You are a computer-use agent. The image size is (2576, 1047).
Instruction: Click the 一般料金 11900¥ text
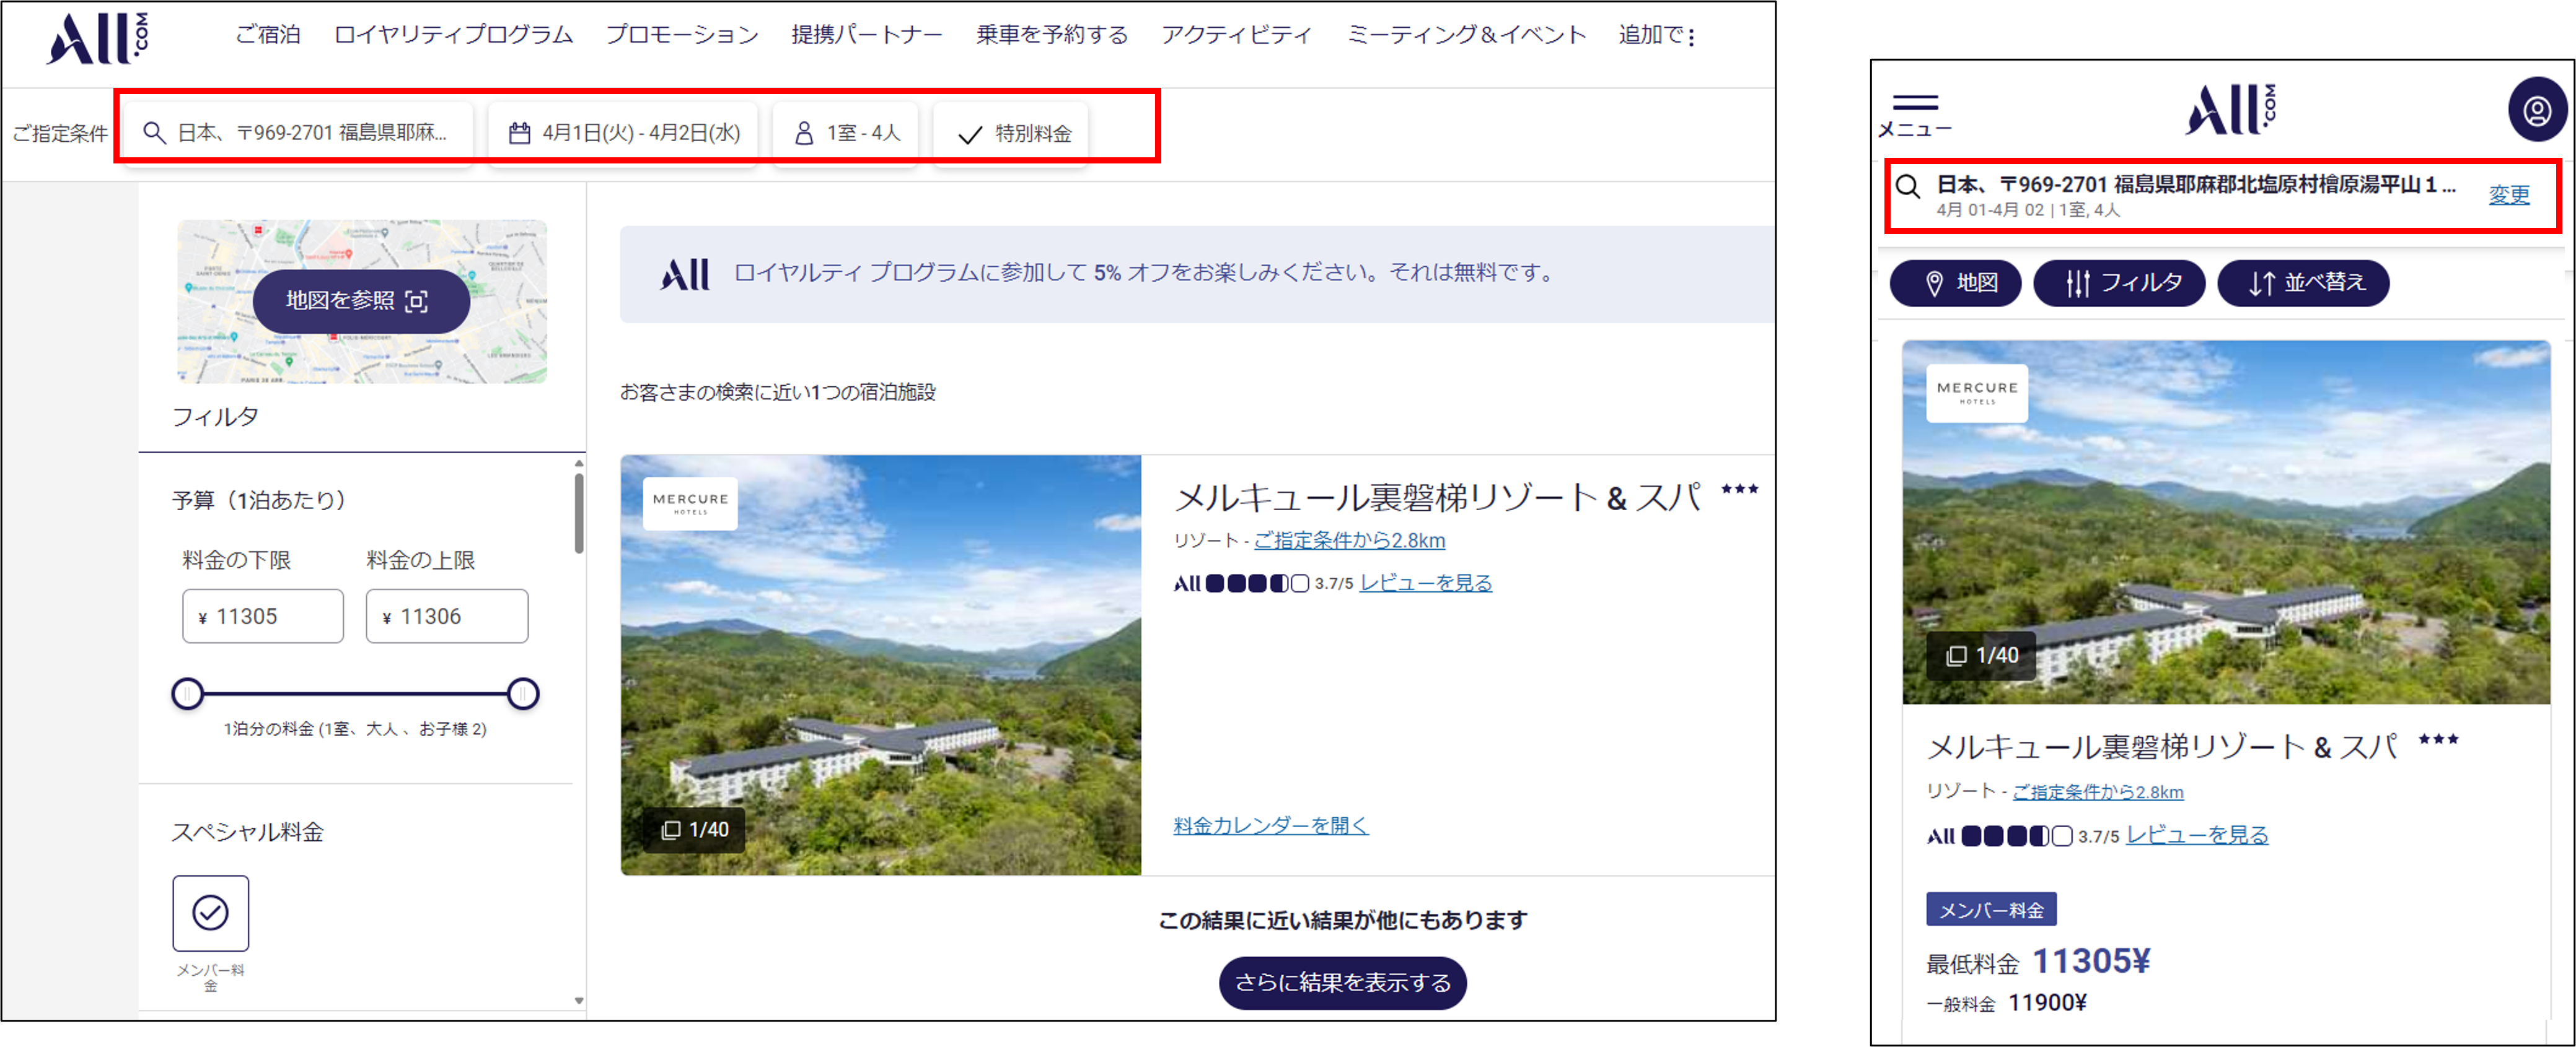click(2006, 1003)
